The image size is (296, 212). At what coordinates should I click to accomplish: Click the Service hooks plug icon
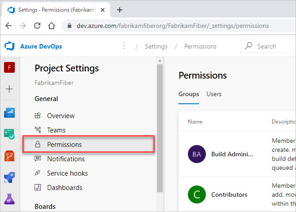(38, 173)
